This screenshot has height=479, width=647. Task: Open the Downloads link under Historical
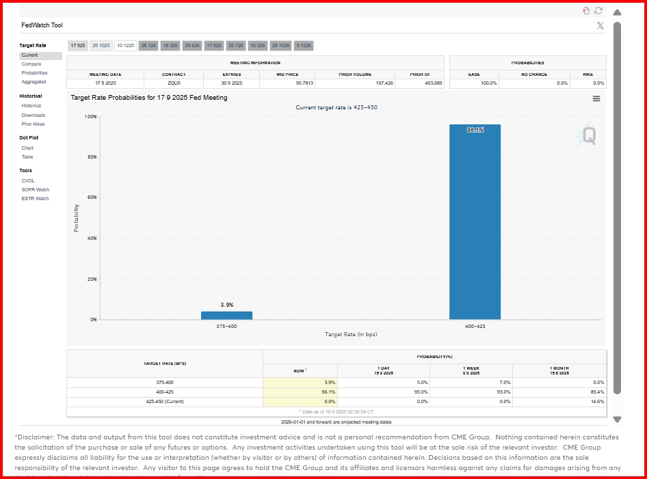point(34,115)
